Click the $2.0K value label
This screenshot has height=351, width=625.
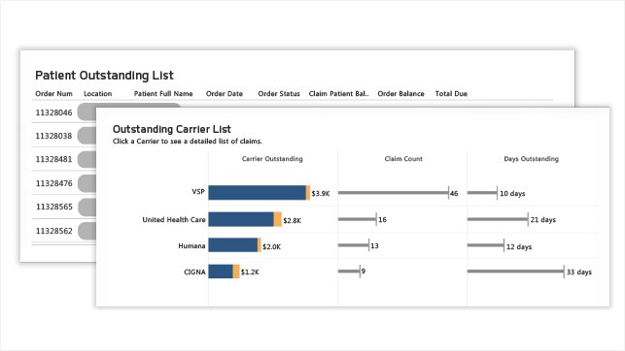point(271,247)
